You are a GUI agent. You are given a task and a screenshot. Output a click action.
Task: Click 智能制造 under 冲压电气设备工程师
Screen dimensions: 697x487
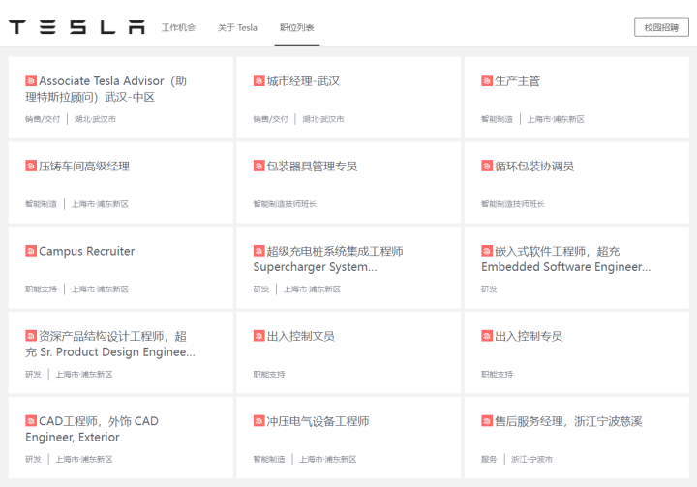[269, 459]
